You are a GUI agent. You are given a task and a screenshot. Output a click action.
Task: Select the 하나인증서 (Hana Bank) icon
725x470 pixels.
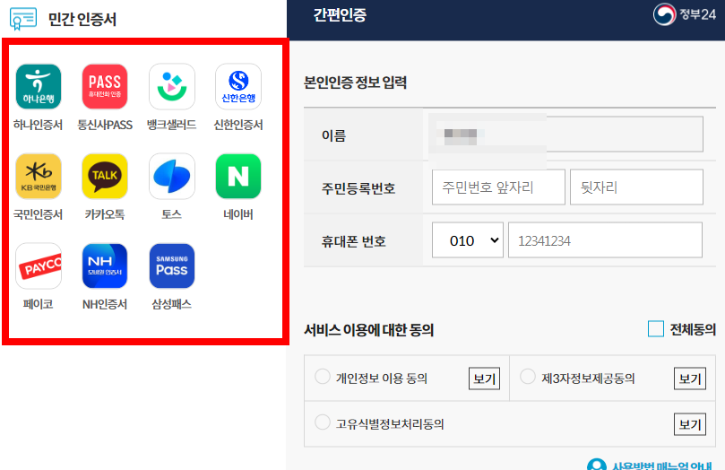[39, 86]
